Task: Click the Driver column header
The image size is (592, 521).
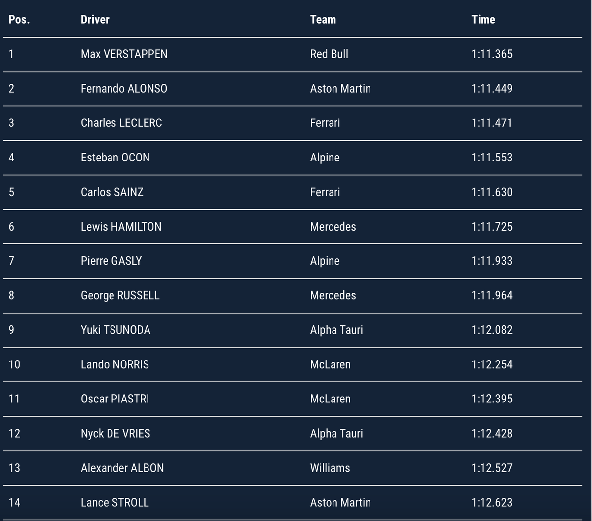Action: [95, 20]
